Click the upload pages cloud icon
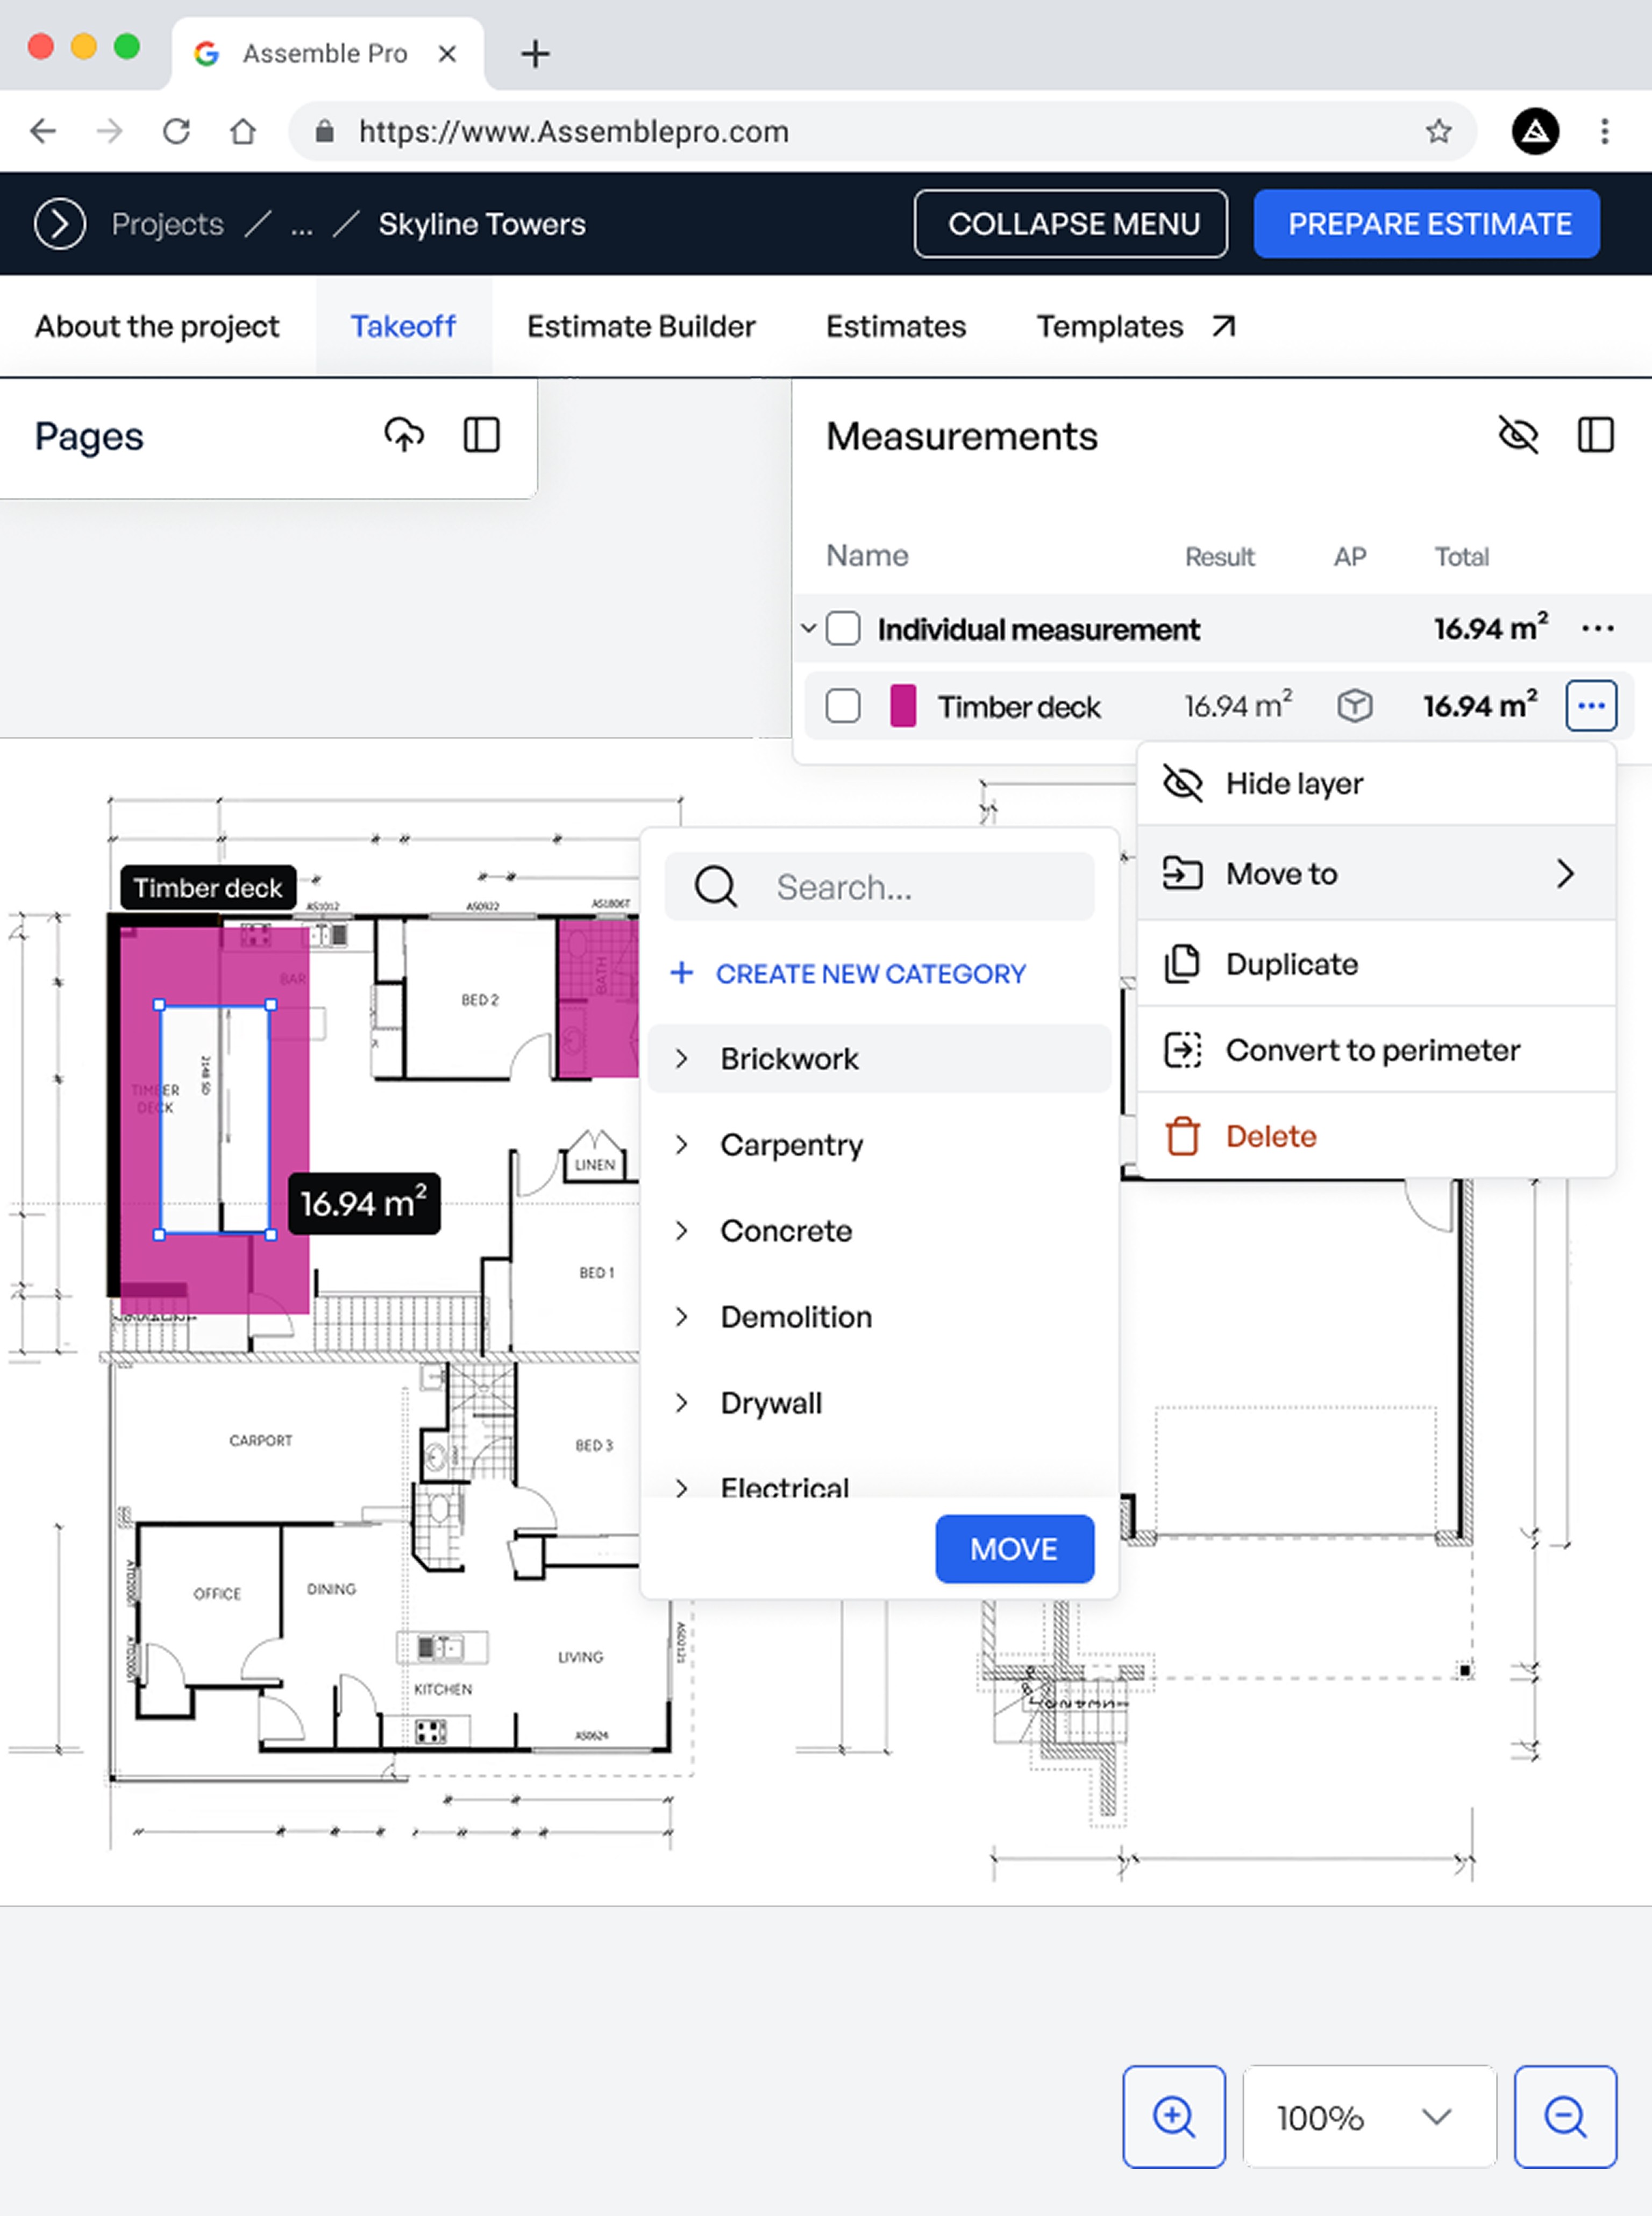The image size is (1652, 2216). (404, 435)
